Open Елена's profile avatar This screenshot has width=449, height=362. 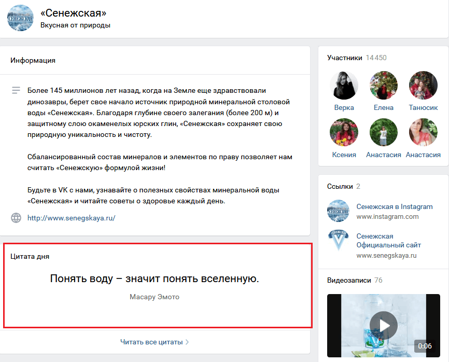point(384,86)
